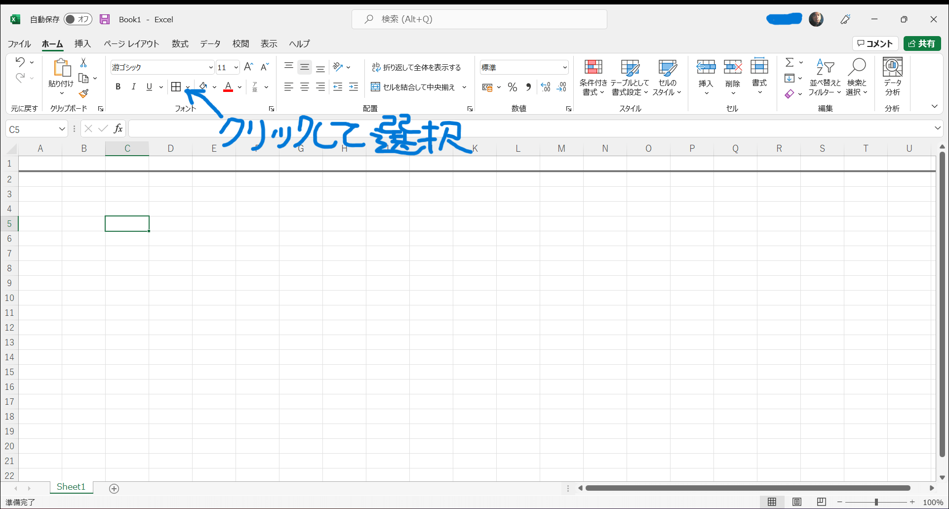
Task: Click the 共有 share button
Action: pos(922,43)
